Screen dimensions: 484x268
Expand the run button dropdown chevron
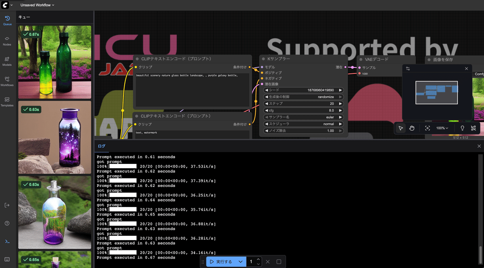point(241,262)
